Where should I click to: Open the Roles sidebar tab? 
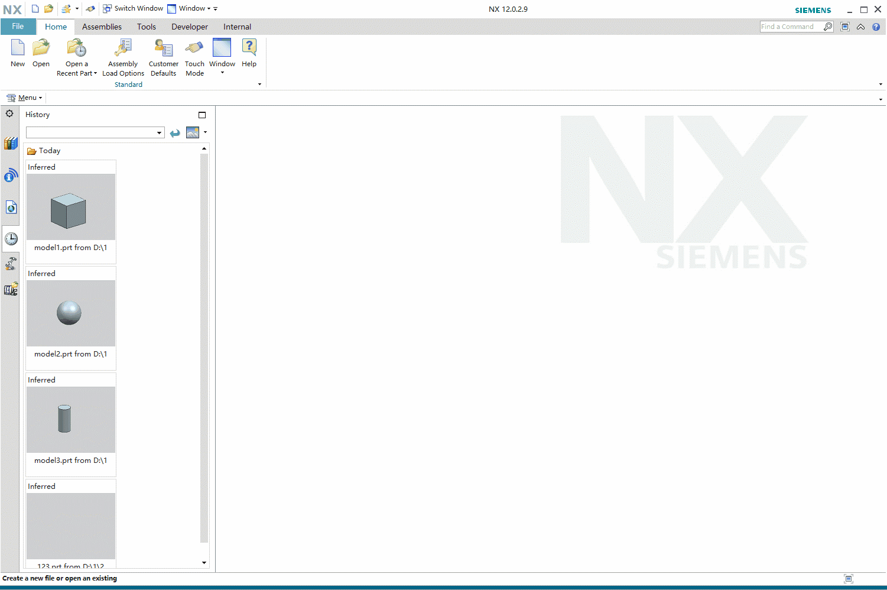point(11,289)
